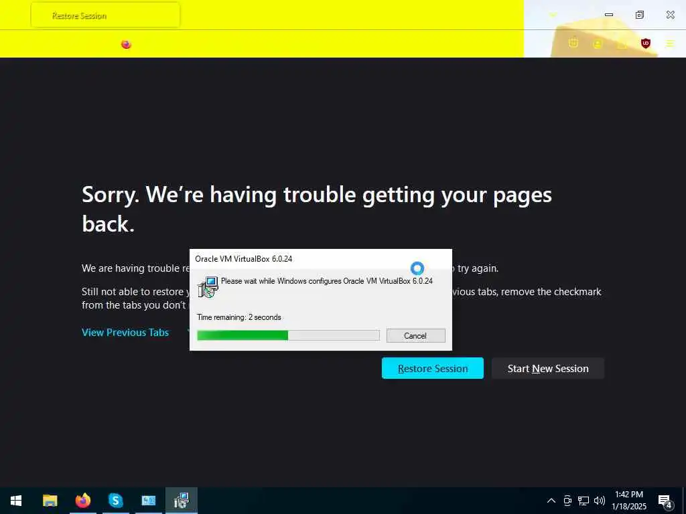Click the Firefox logo in address bar
Screen dimensions: 686x514
126,44
